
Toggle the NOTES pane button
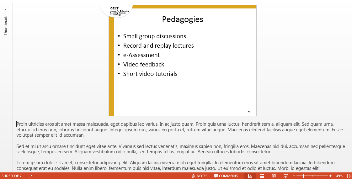coord(199,176)
